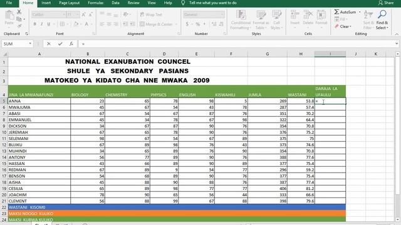Image resolution: width=401 pixels, height=225 pixels.
Task: Click the Format Painter brush icon
Action: coord(19,26)
